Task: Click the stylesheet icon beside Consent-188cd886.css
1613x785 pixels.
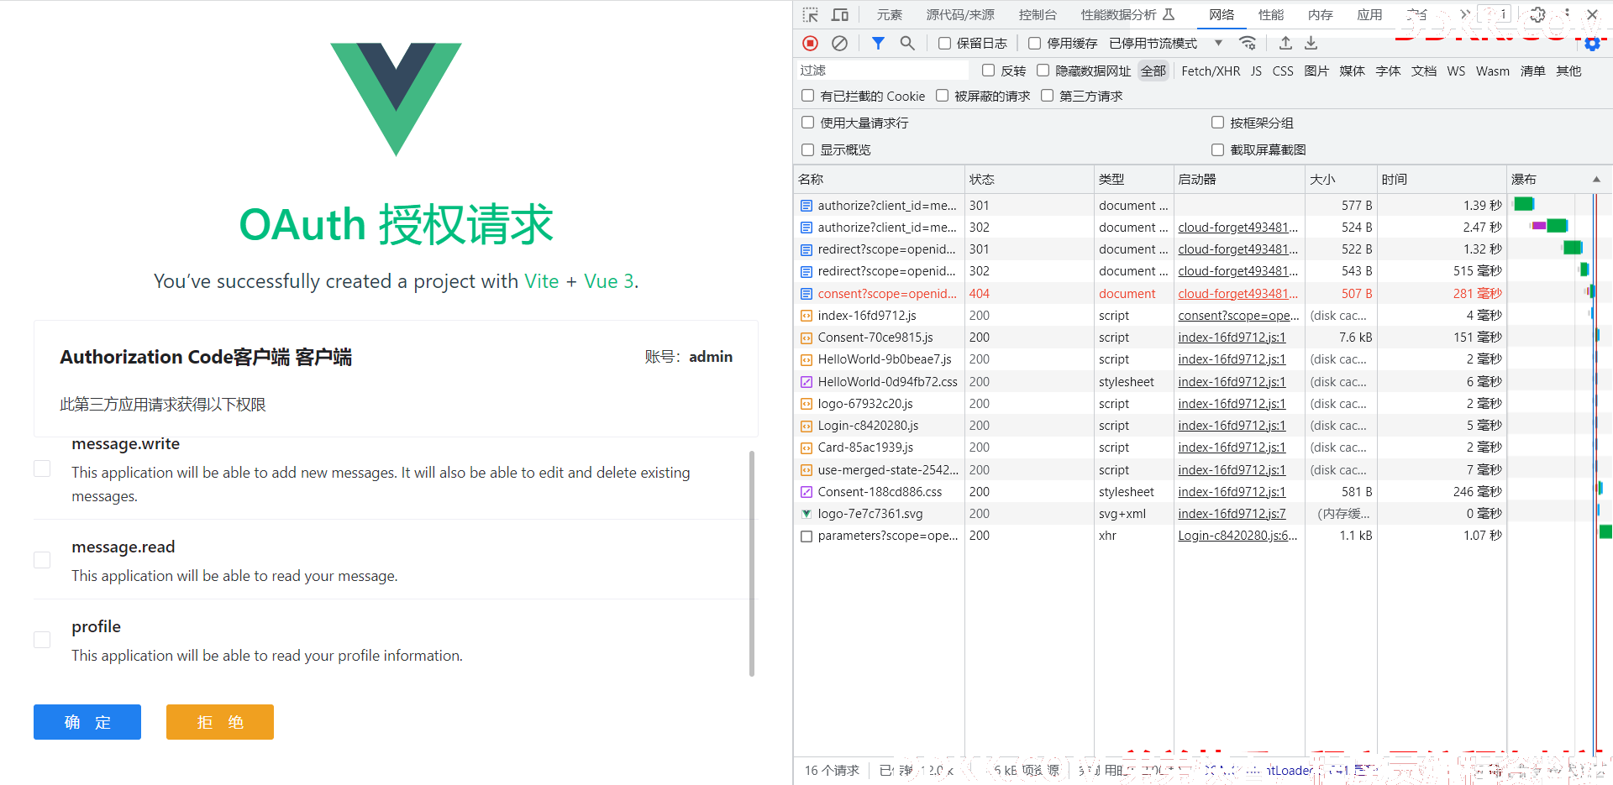Action: 806,492
